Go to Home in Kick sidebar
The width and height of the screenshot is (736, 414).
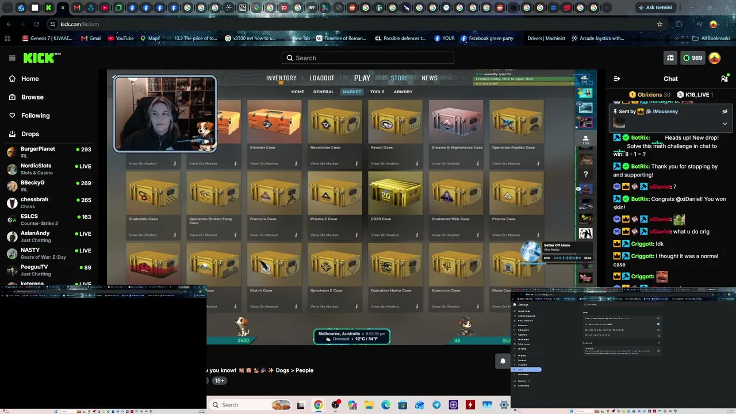click(30, 79)
